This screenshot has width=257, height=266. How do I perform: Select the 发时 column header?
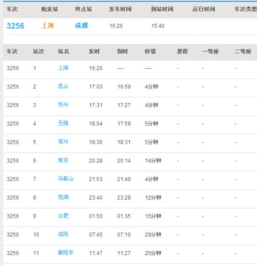click(x=95, y=51)
